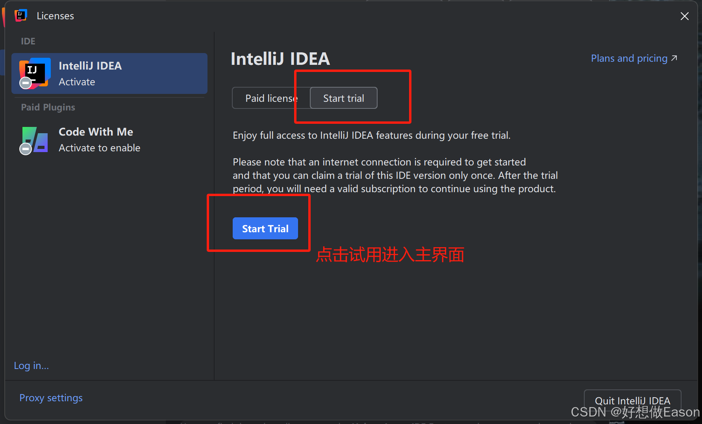Click the IDE section header
The image size is (702, 424).
(28, 41)
